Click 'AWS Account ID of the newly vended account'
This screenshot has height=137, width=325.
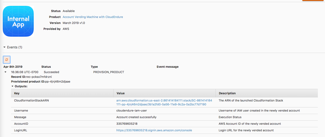tap(250, 124)
